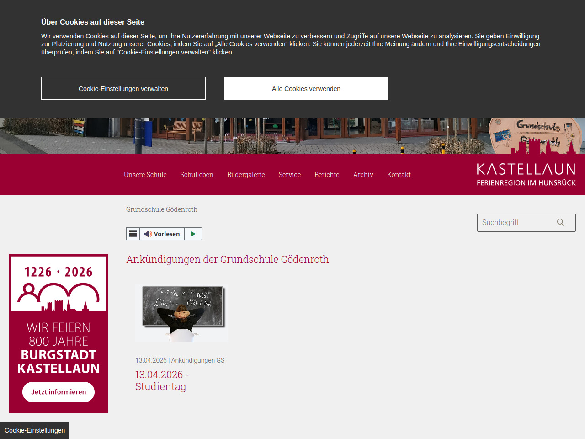This screenshot has height=439, width=585.
Task: Click the Vorlesen speaker button
Action: [162, 234]
